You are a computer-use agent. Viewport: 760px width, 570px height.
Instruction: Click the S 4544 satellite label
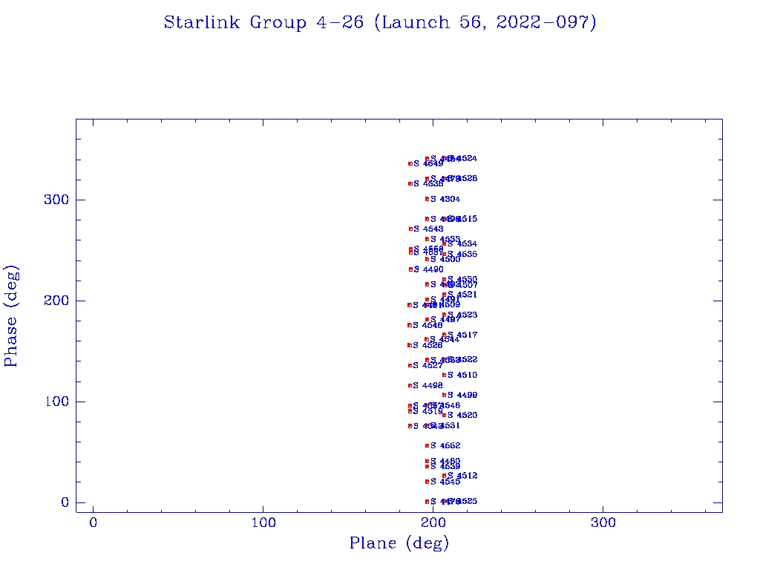point(445,339)
